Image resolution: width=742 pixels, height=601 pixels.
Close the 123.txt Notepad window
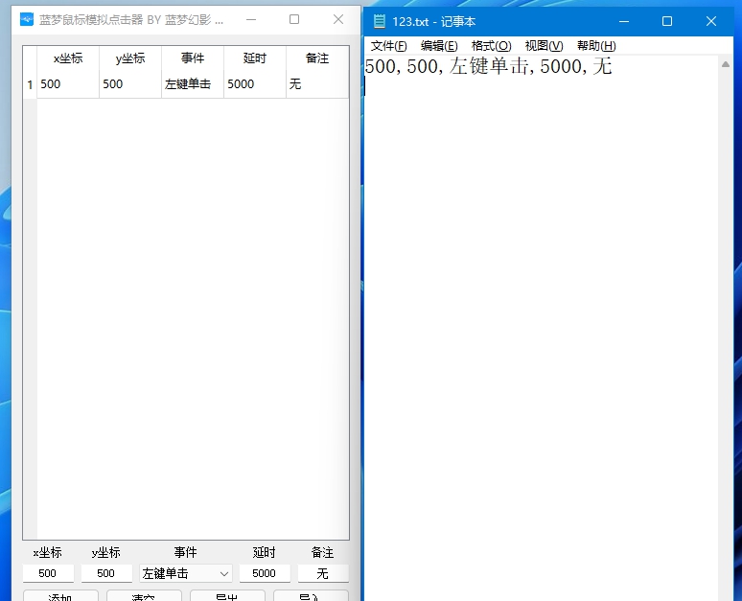710,21
